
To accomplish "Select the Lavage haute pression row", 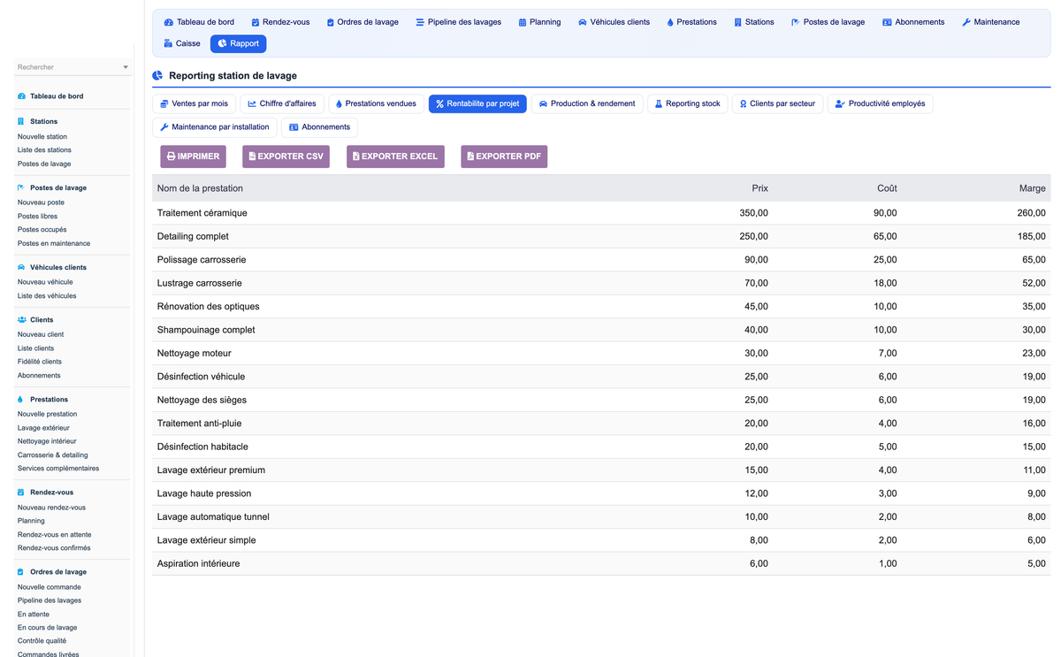I will click(x=601, y=493).
